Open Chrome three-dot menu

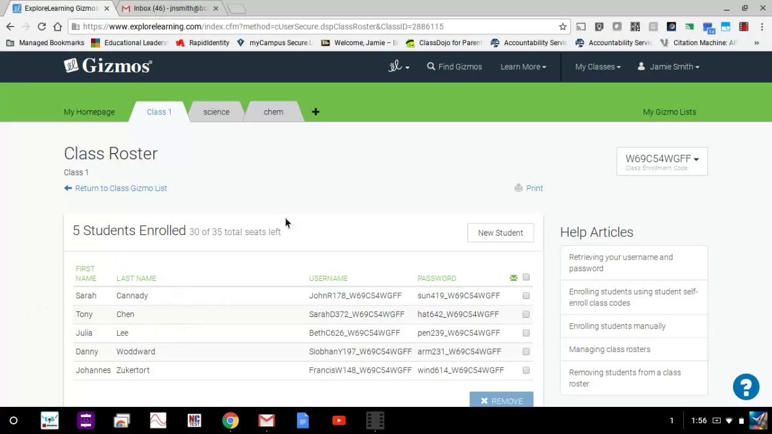[762, 27]
